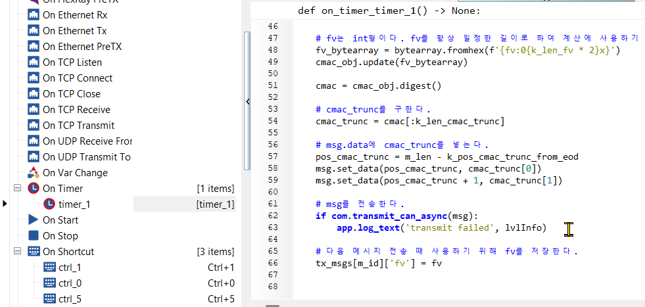Click the On Var Change icon
Image resolution: width=645 pixels, height=307 pixels.
click(34, 173)
